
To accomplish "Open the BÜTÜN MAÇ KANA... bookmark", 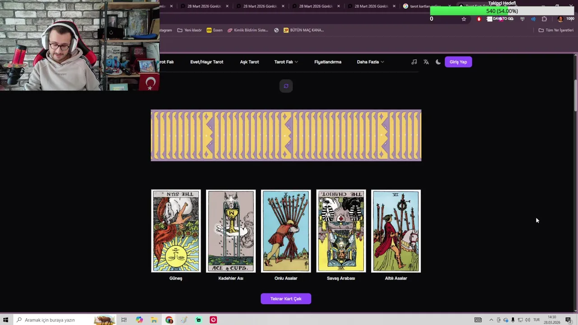I will point(303,30).
